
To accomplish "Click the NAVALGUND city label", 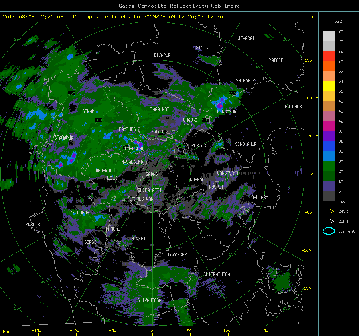I will click(132, 162).
